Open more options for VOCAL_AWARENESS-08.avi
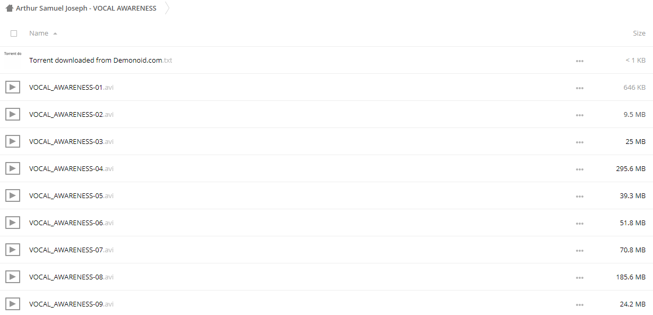Screen dimensions: 653x315 click(580, 278)
